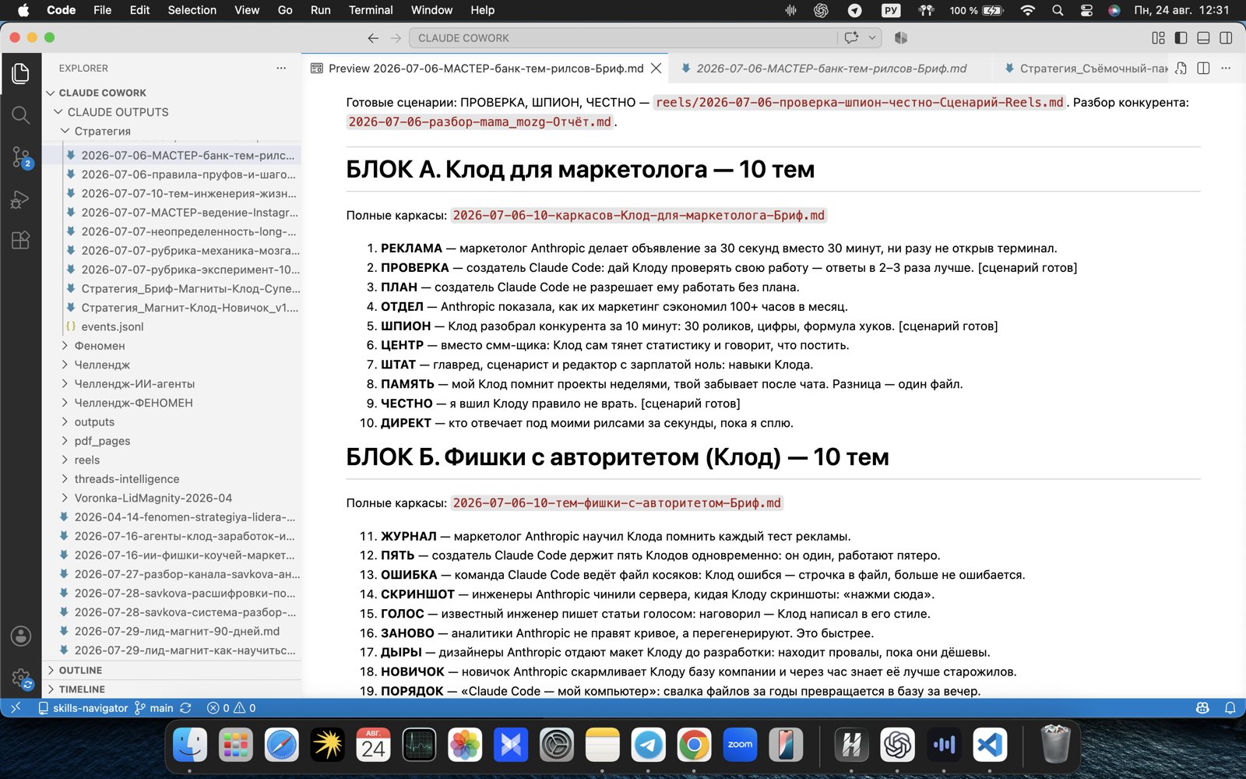Open Explorer Views and More Actions ellipsis
This screenshot has height=779, width=1246.
(281, 69)
